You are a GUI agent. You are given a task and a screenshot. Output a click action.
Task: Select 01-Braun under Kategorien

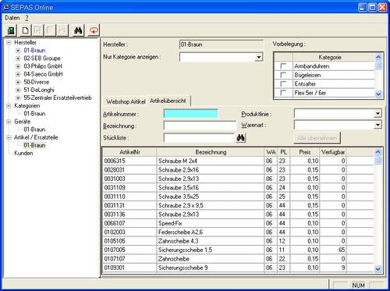click(34, 114)
